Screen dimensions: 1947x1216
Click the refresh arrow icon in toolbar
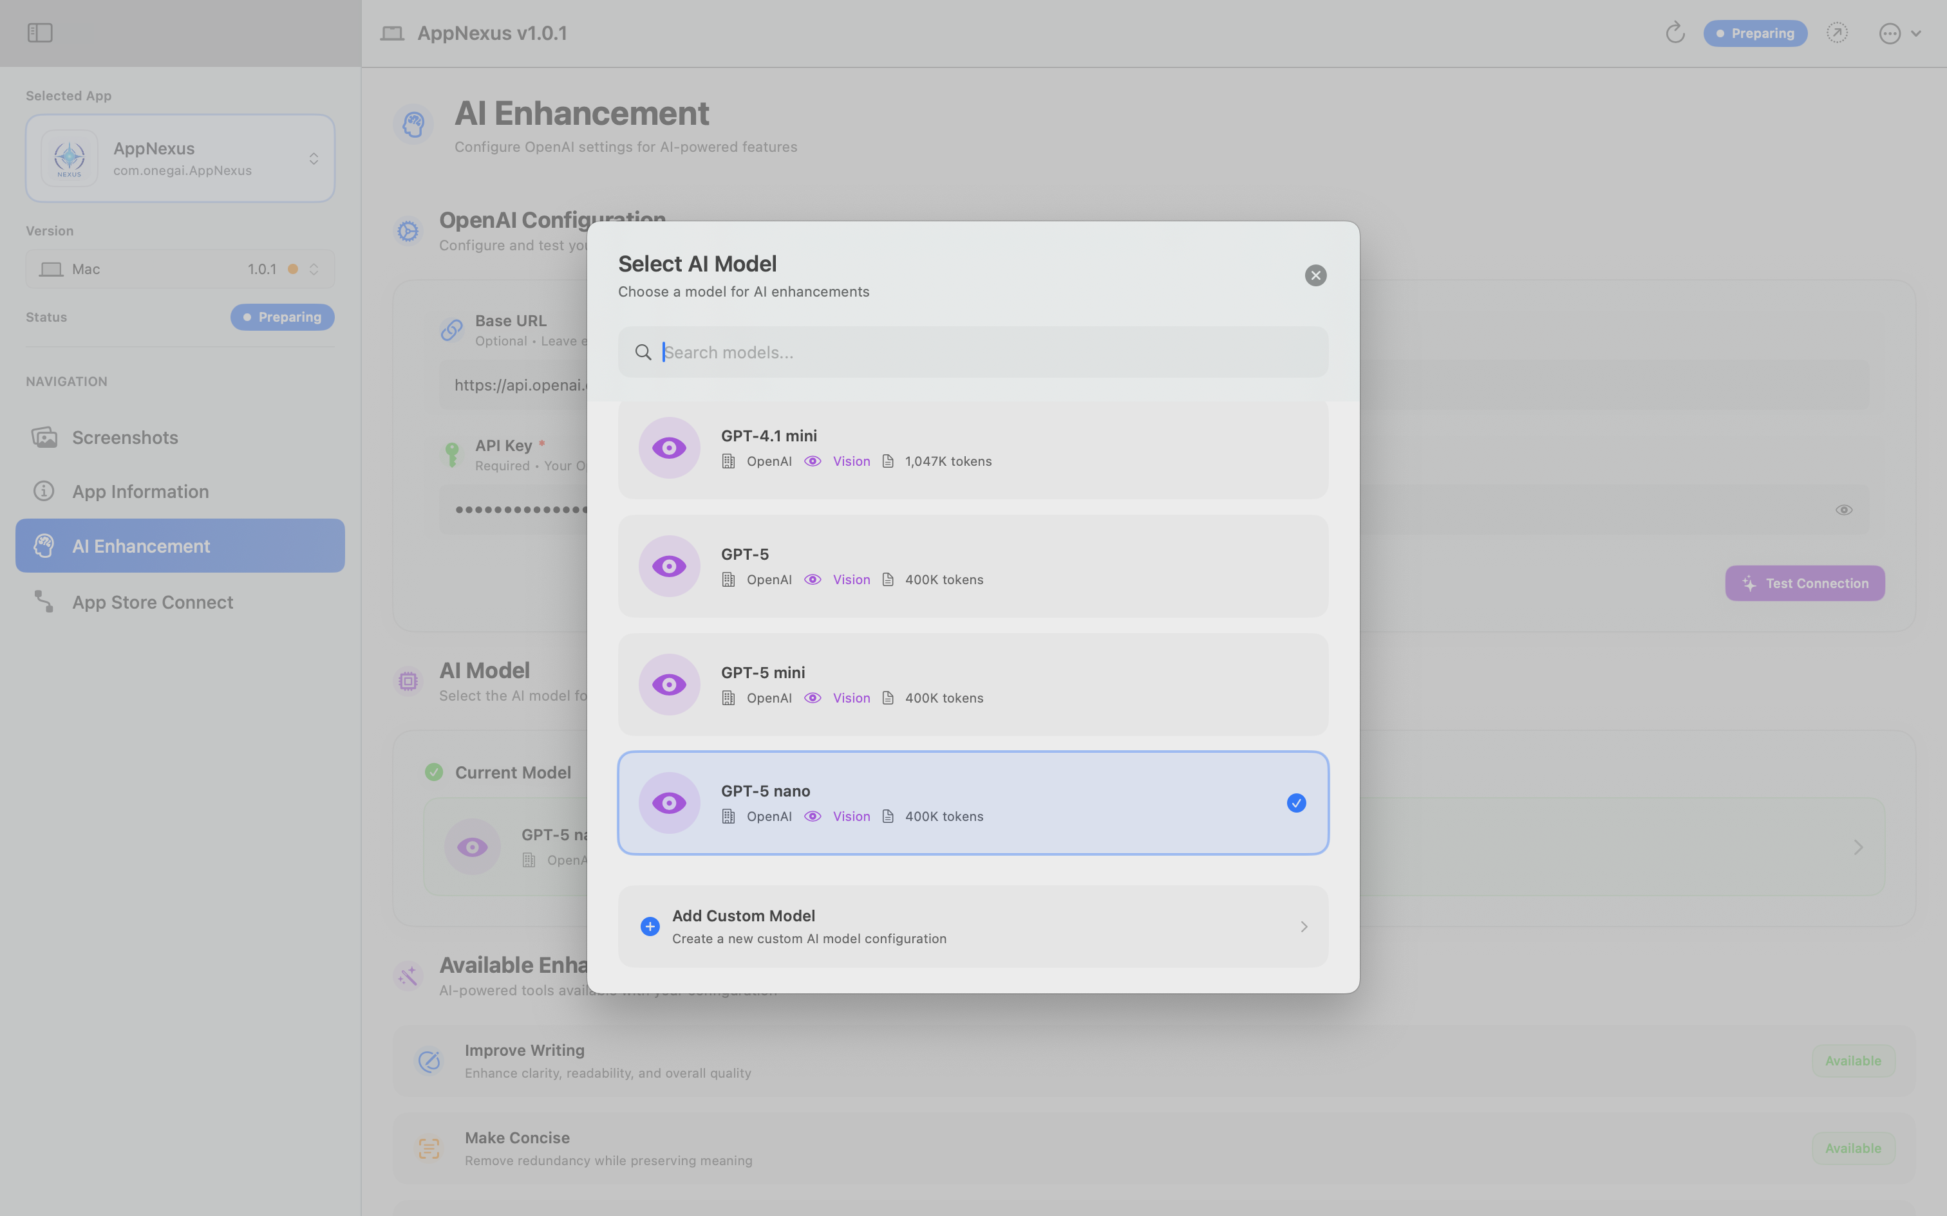pyautogui.click(x=1675, y=33)
